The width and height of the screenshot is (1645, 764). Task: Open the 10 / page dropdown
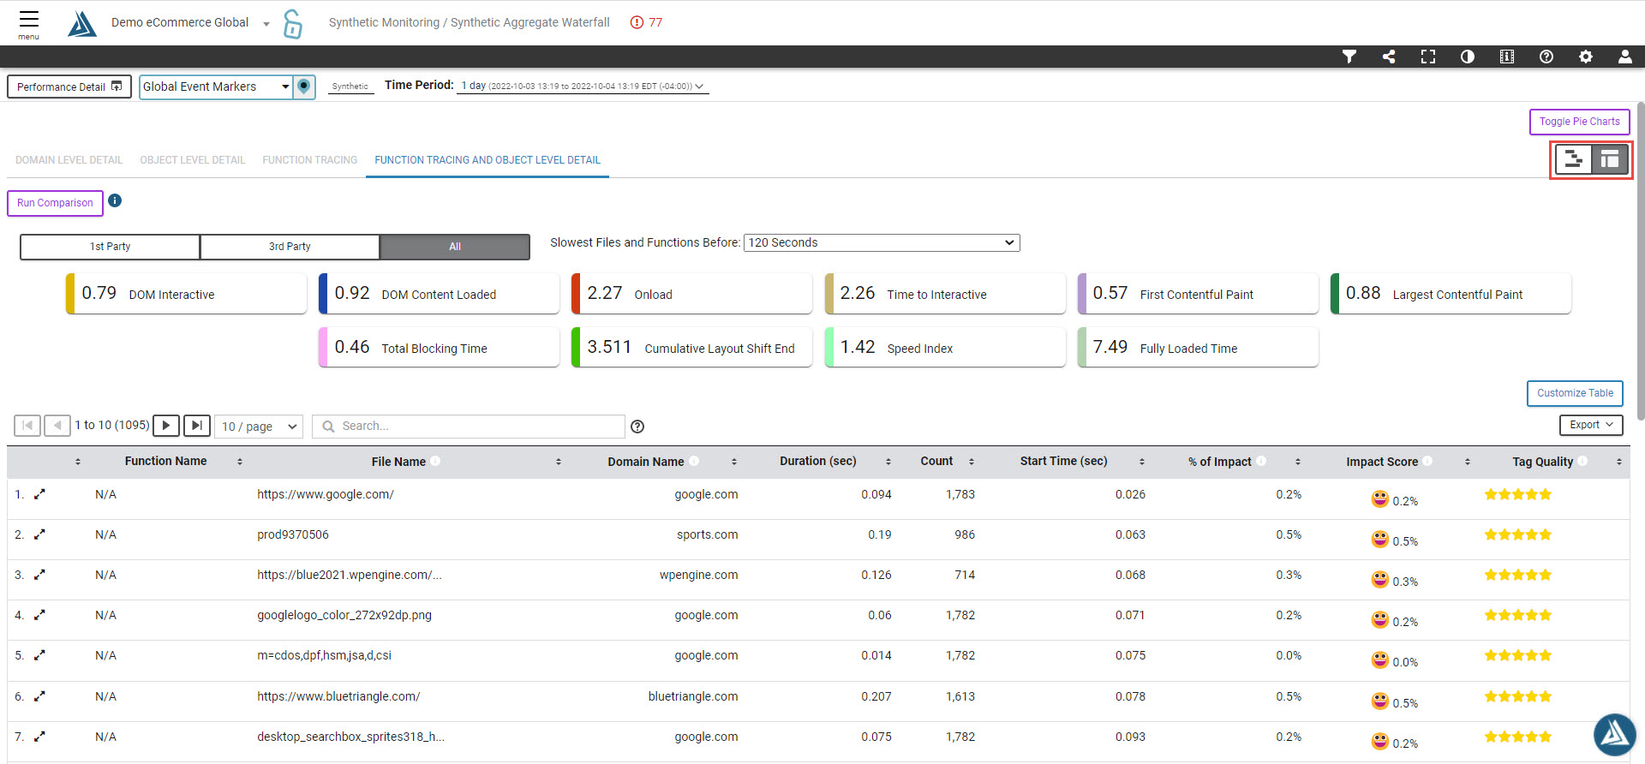click(258, 427)
